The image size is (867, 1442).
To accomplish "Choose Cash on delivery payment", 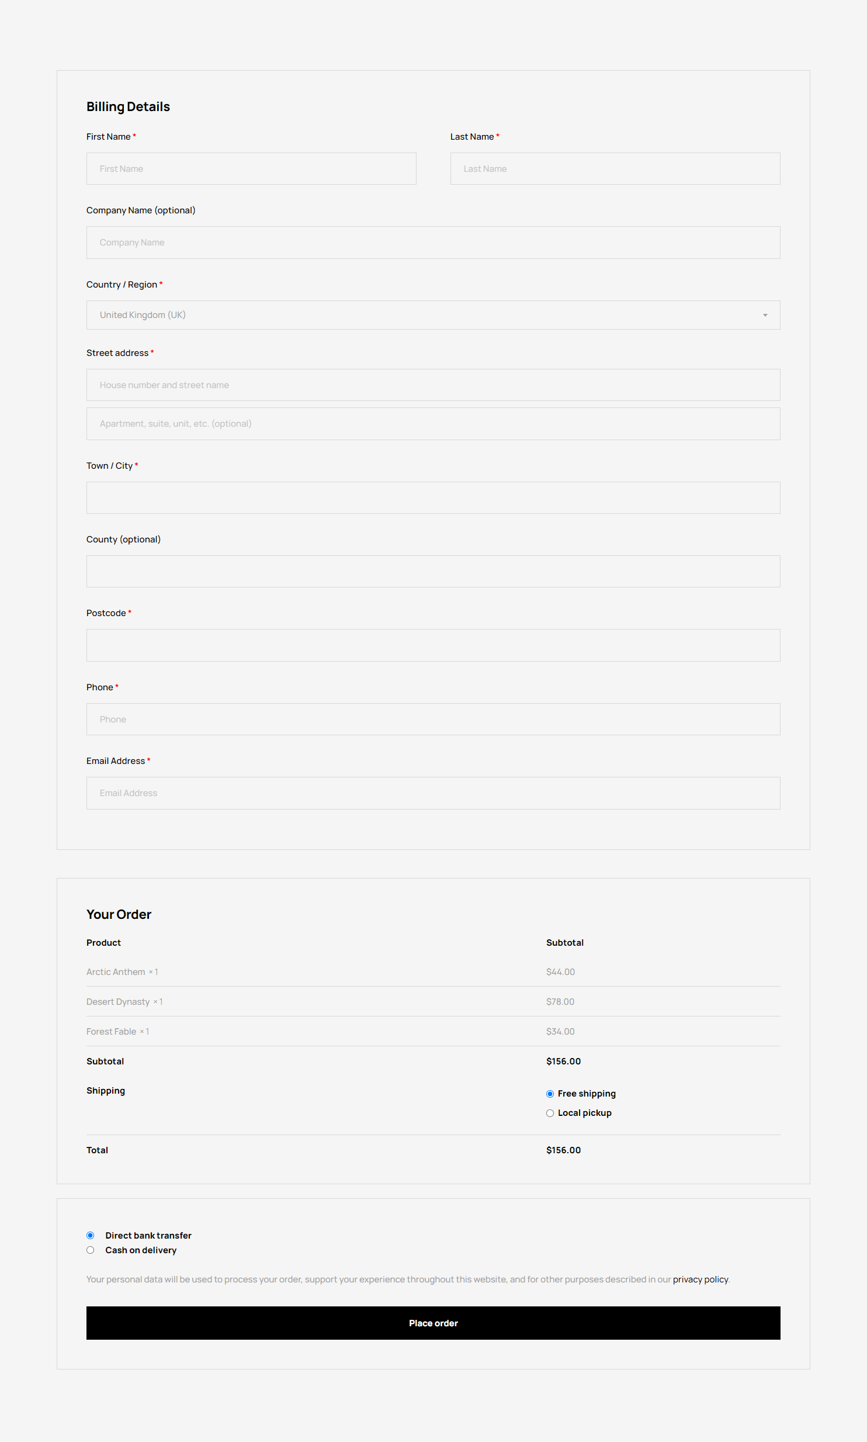I will pos(91,1250).
